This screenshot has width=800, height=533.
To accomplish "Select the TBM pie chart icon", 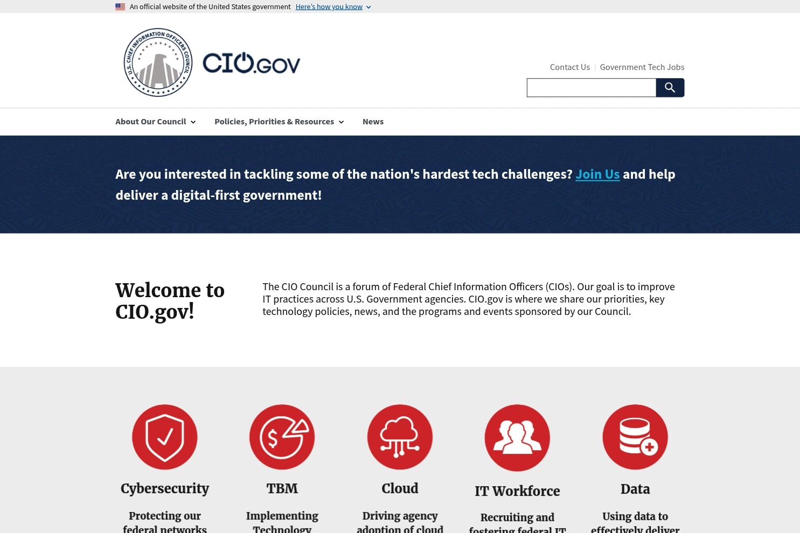I will pyautogui.click(x=282, y=437).
